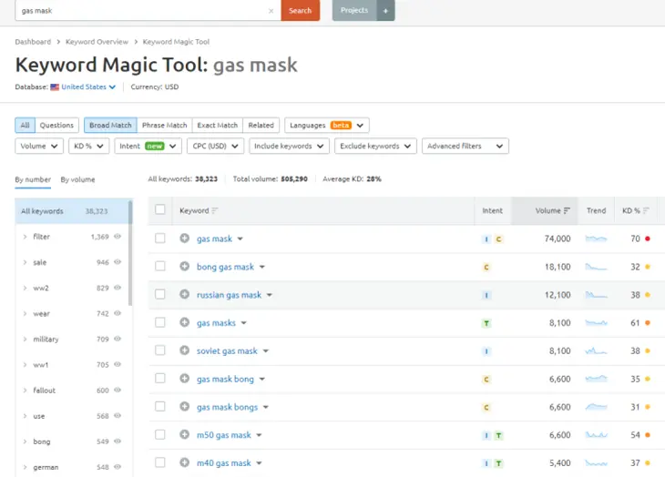Add 'soviet gas mask' with plus icon
This screenshot has height=477, width=665.
coord(185,350)
